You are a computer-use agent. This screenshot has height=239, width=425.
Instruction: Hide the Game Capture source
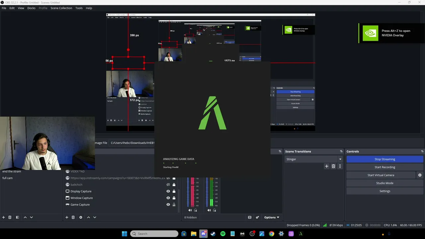click(x=168, y=204)
